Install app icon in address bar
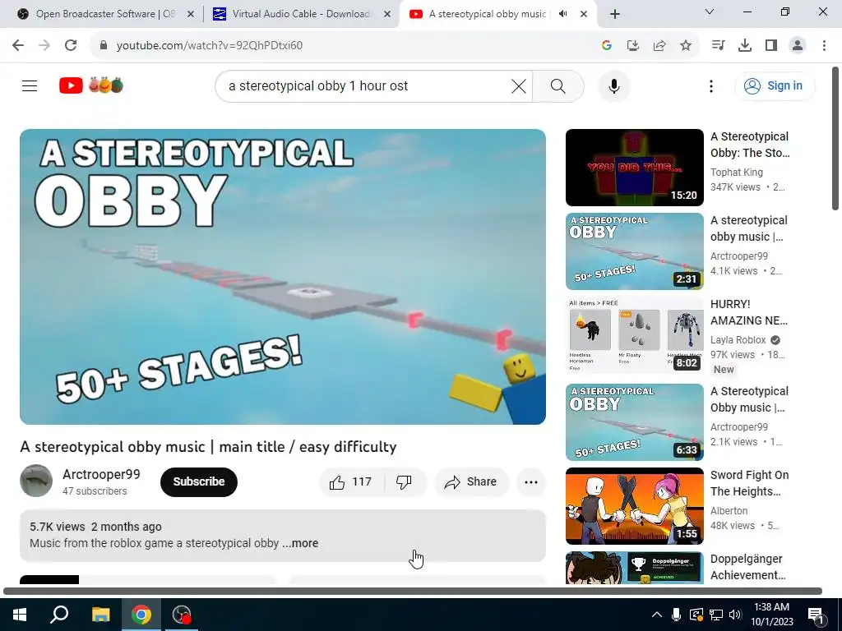The image size is (842, 631). tap(633, 46)
